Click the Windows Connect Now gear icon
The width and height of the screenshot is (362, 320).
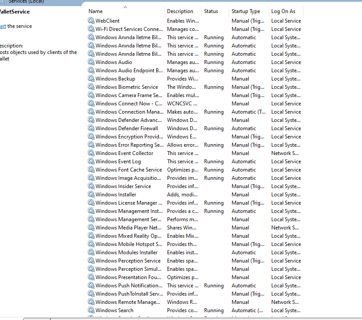tap(91, 104)
